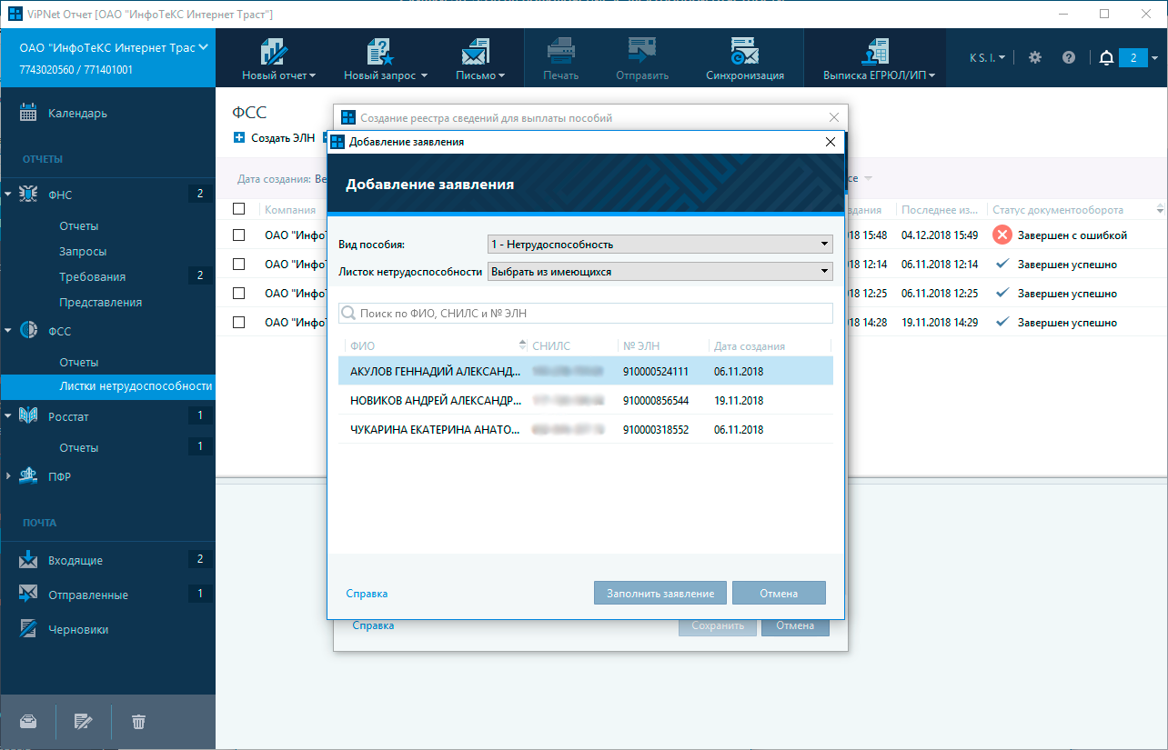Open the Справка link in the dialog
The width and height of the screenshot is (1168, 750).
coord(367,594)
